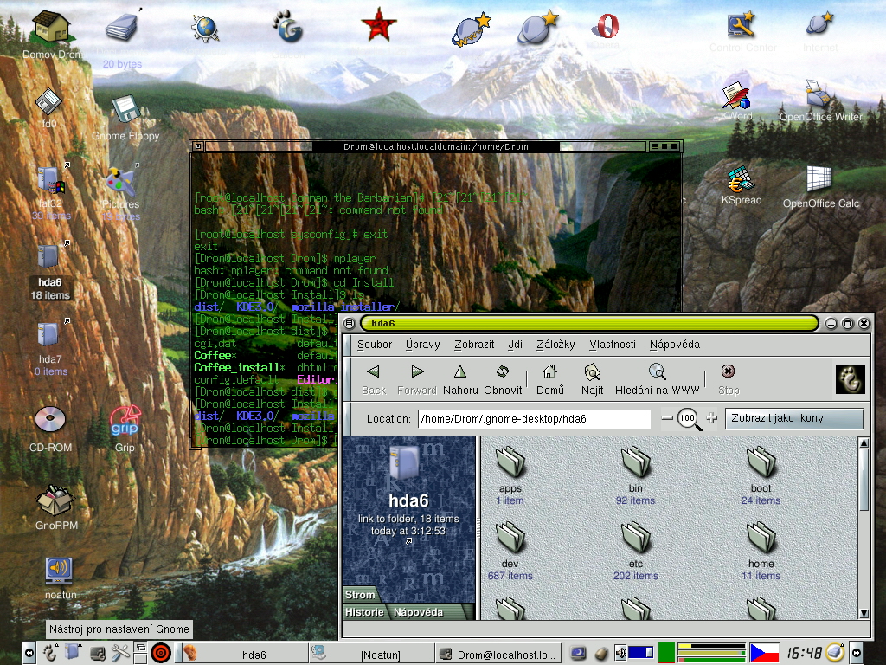Open the Záložky menu
886x665 pixels.
(555, 344)
